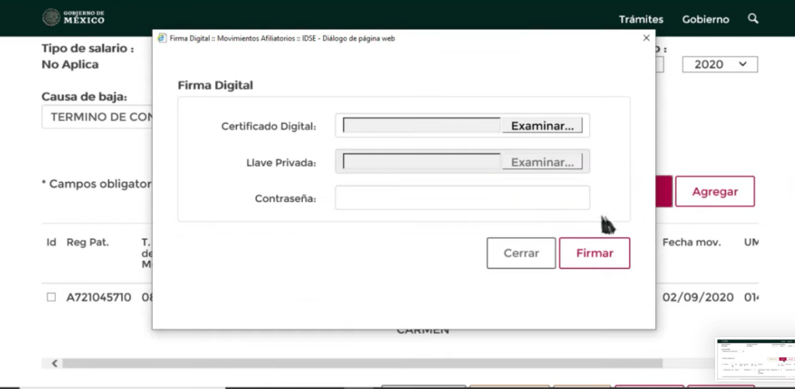Click the A721045710 registration cell

tap(99, 298)
